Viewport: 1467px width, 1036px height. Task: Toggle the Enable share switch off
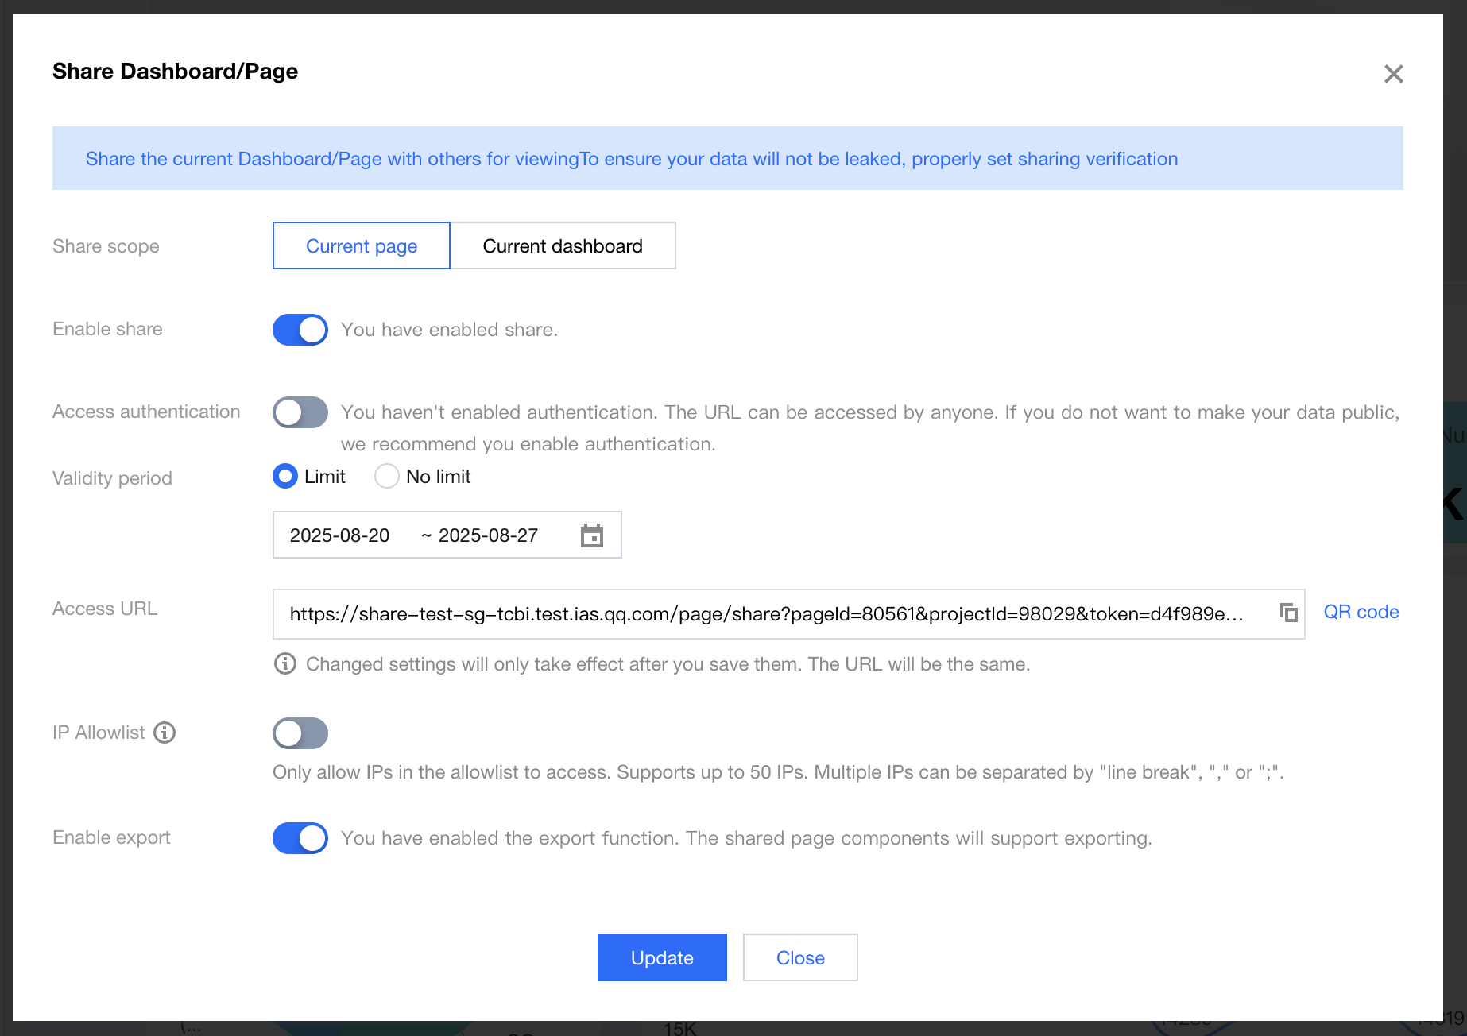click(x=300, y=330)
